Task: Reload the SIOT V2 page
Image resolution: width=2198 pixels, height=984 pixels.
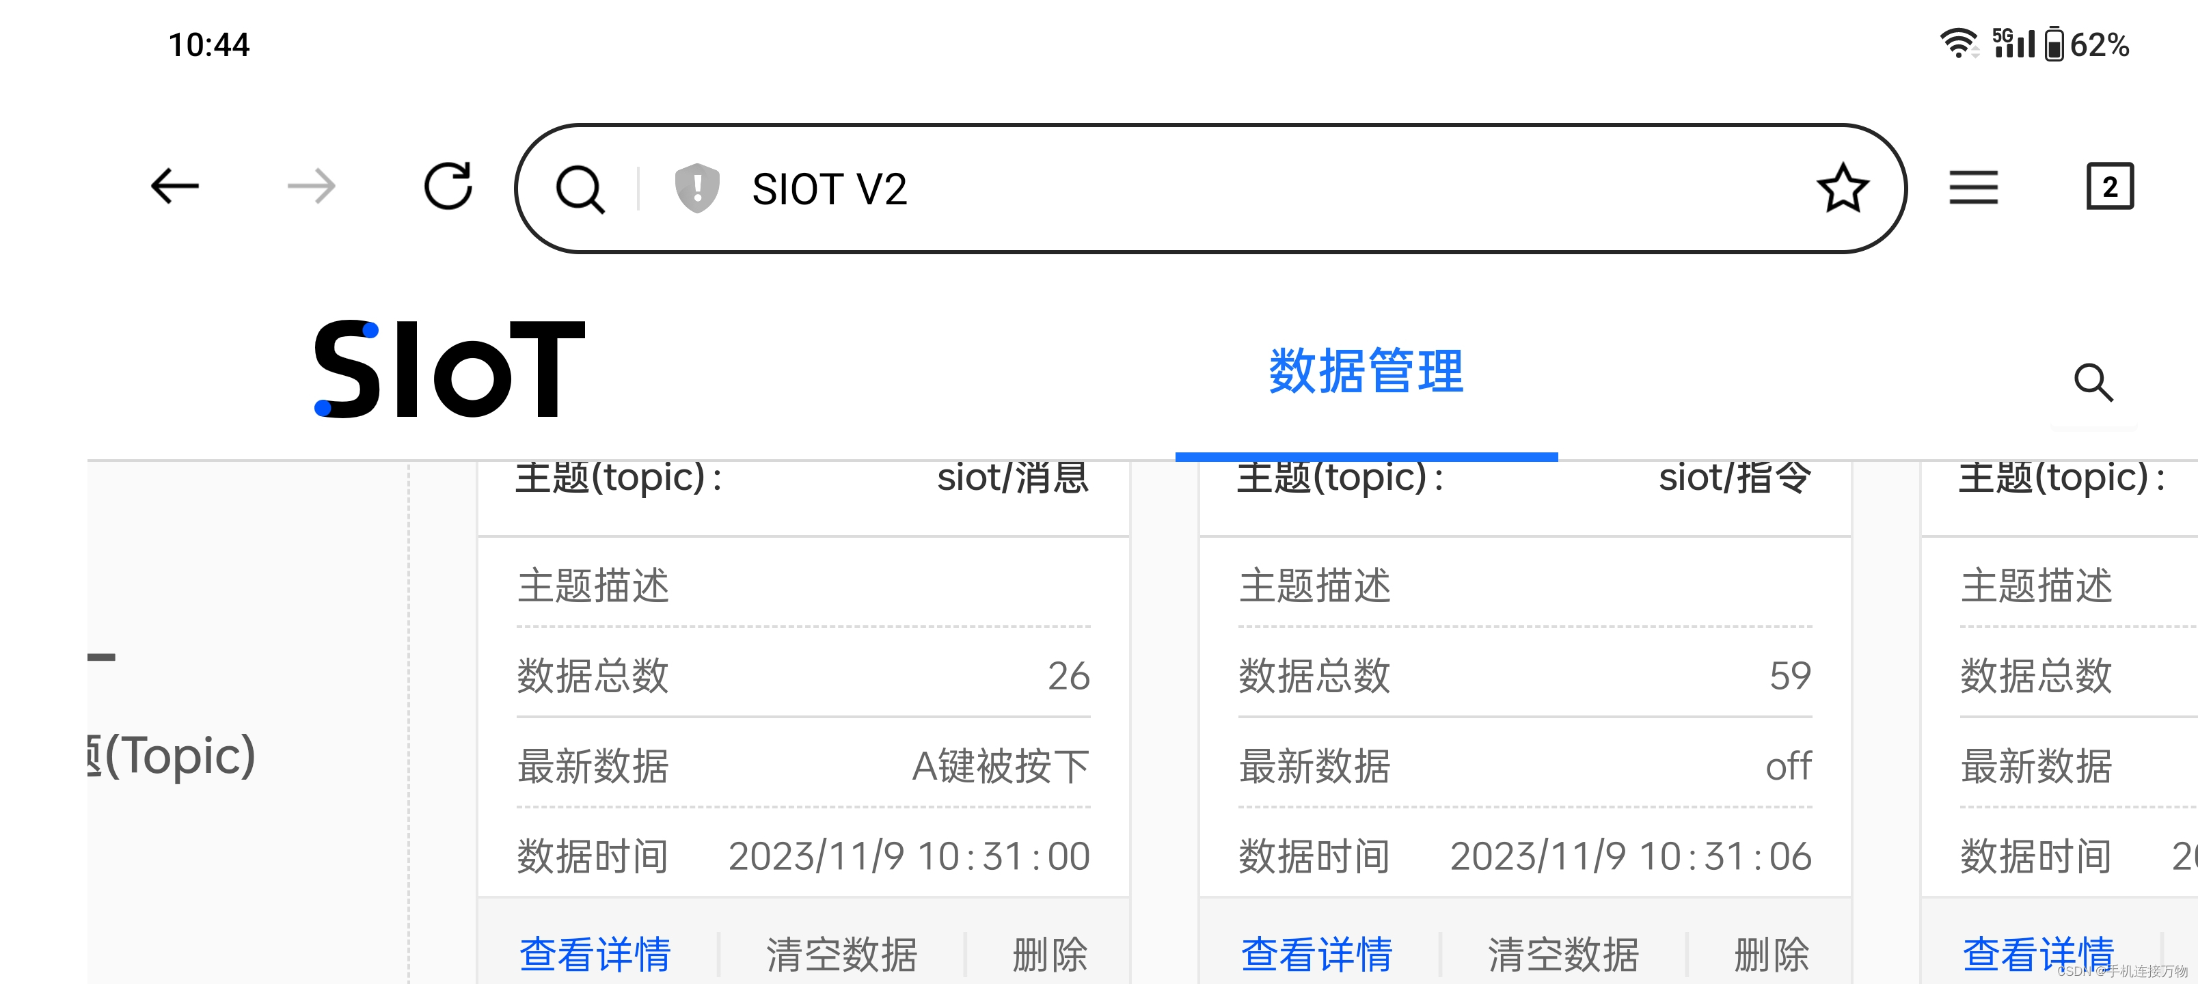Action: coord(450,186)
